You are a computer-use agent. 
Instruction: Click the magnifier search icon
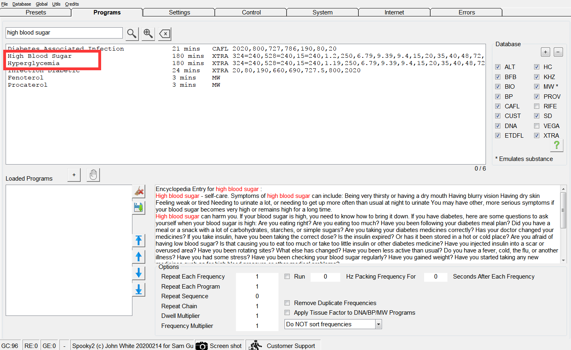(x=132, y=34)
